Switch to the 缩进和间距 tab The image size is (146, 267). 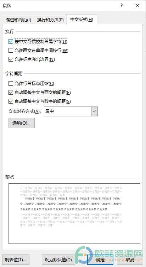tap(18, 20)
